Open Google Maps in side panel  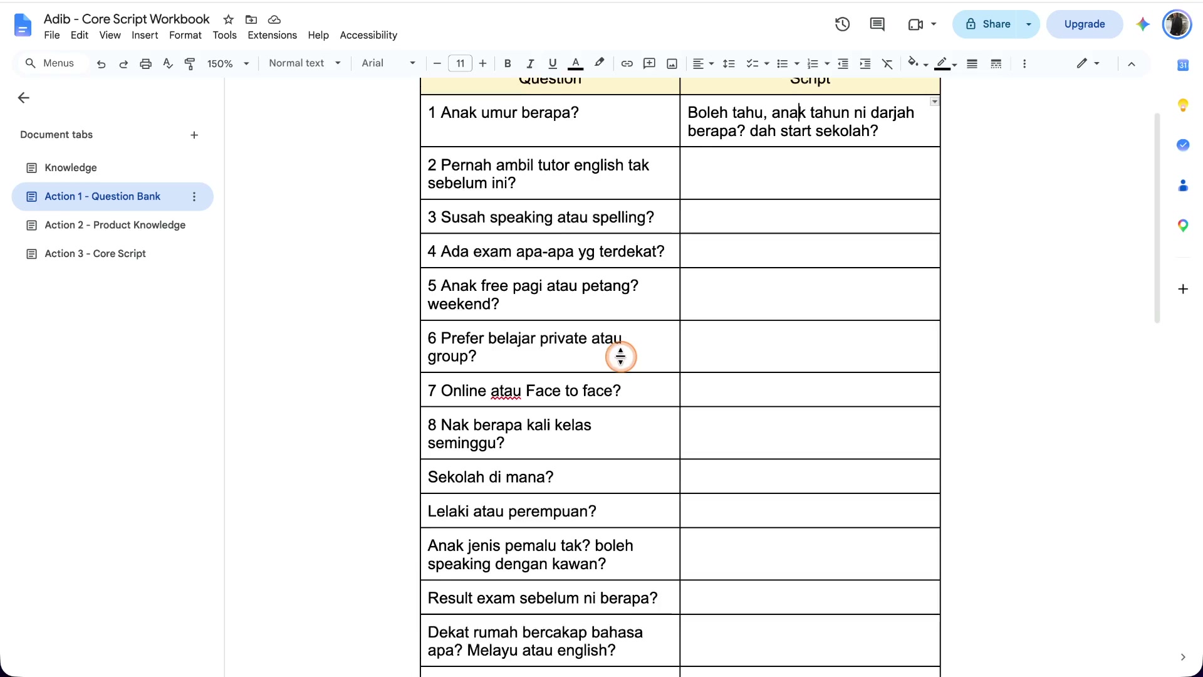click(x=1183, y=226)
